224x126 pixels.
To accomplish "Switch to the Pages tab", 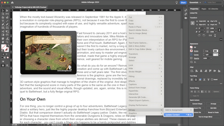I will 204,9.
